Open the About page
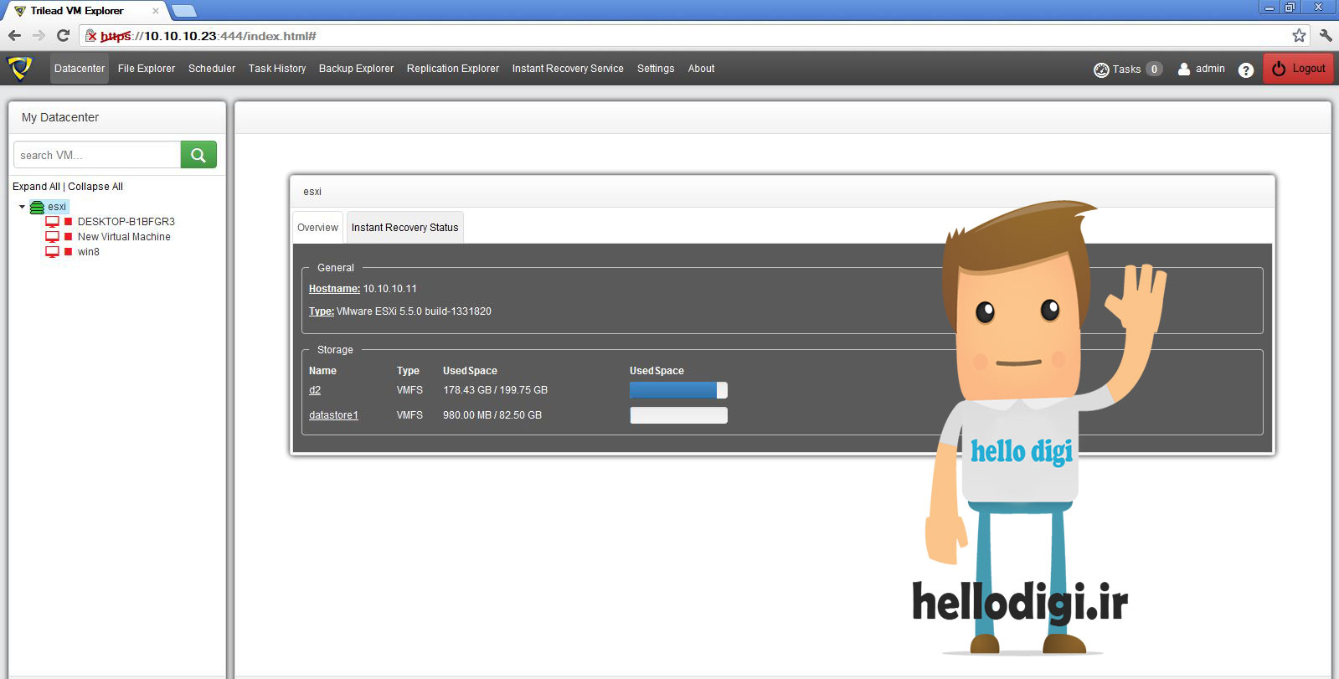This screenshot has height=679, width=1339. click(x=702, y=69)
